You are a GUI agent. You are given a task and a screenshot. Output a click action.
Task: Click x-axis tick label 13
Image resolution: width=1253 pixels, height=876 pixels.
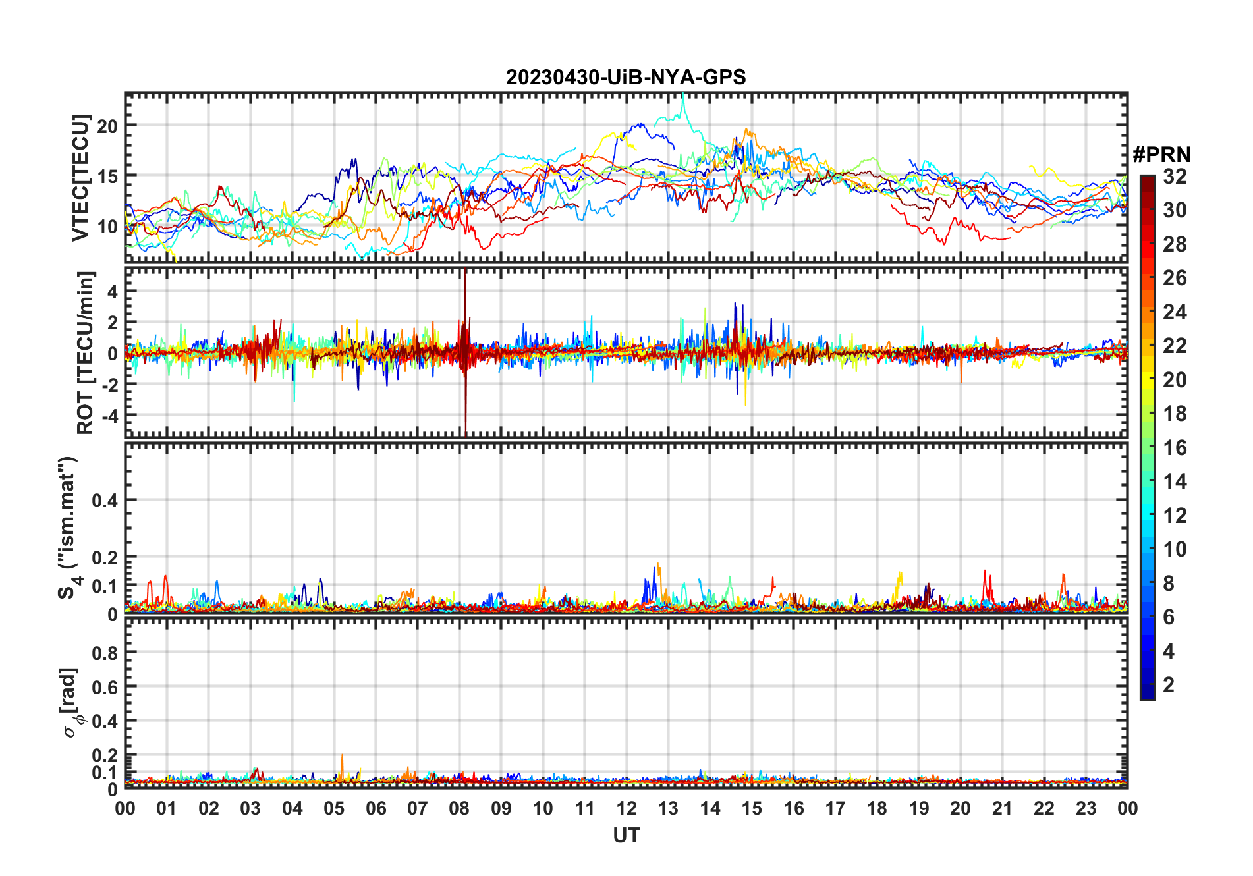click(x=668, y=808)
